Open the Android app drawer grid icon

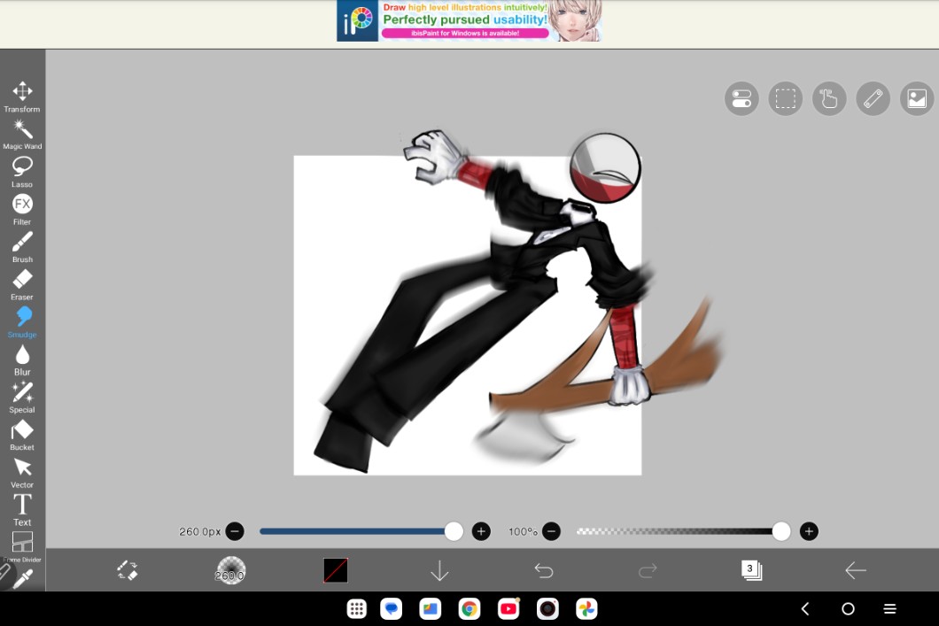(x=357, y=609)
